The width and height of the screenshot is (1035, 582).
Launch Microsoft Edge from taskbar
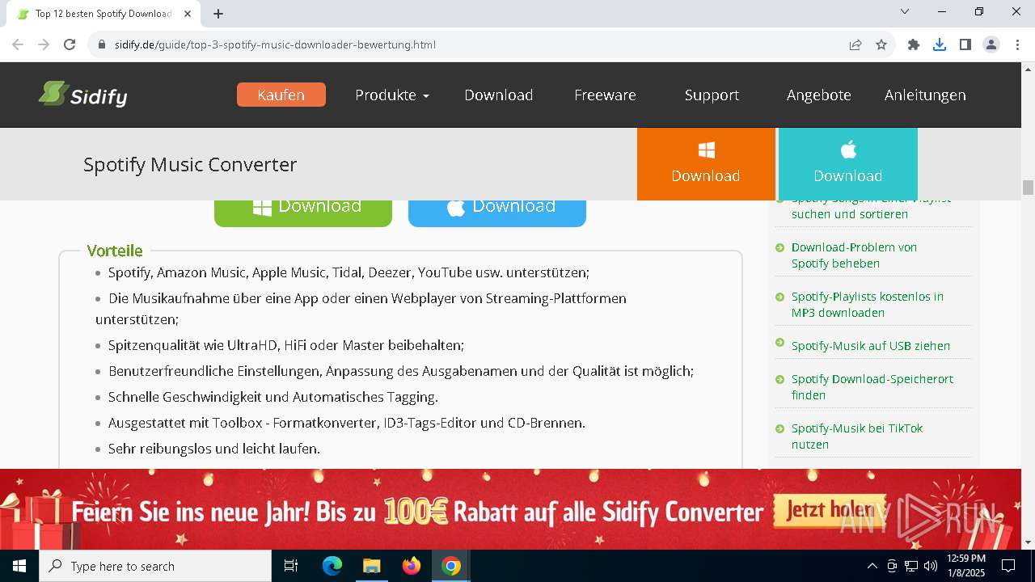pos(332,566)
